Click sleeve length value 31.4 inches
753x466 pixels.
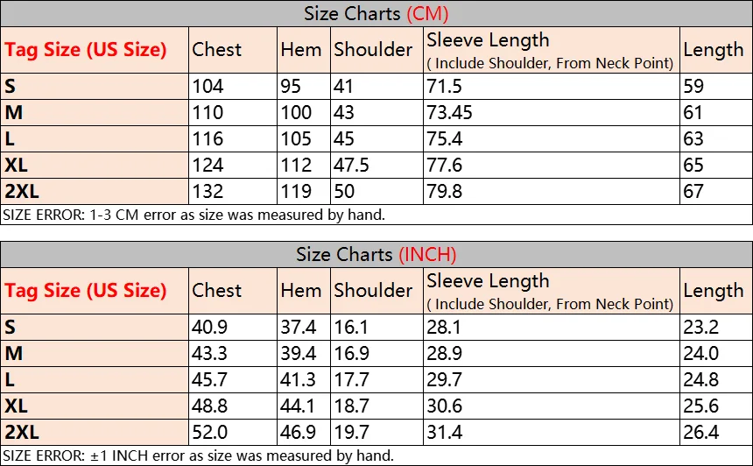coord(445,432)
